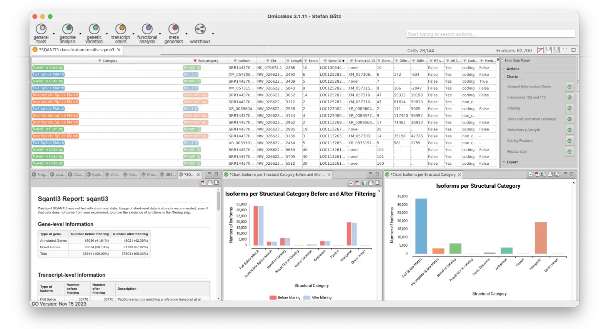Run the Filtering chart button
601x329 pixels.
pos(569,108)
